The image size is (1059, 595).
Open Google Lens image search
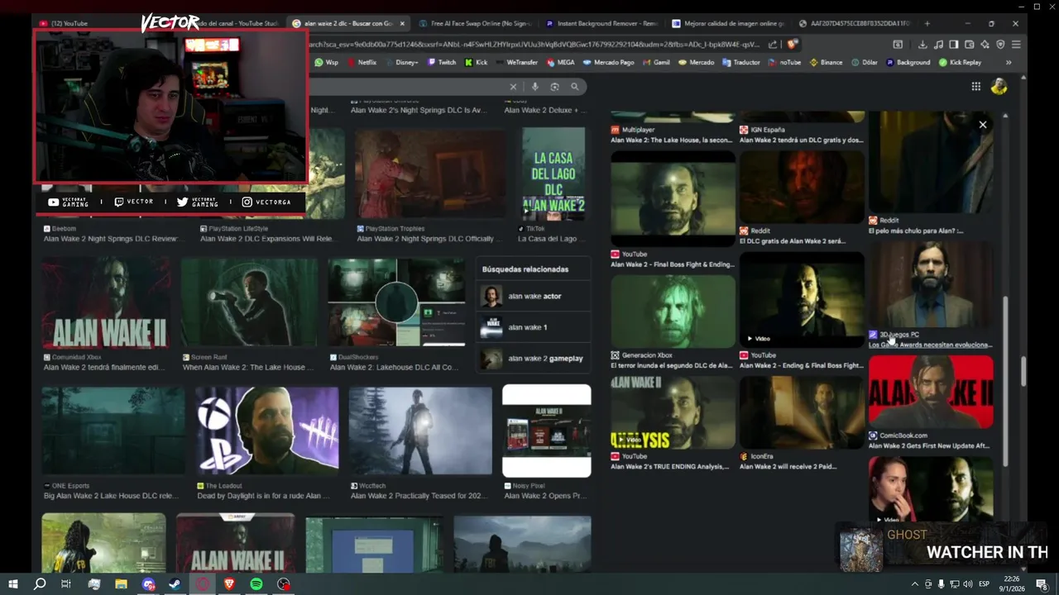click(554, 87)
